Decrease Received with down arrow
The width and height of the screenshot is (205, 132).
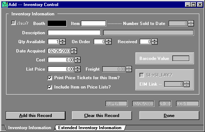[x=154, y=43]
